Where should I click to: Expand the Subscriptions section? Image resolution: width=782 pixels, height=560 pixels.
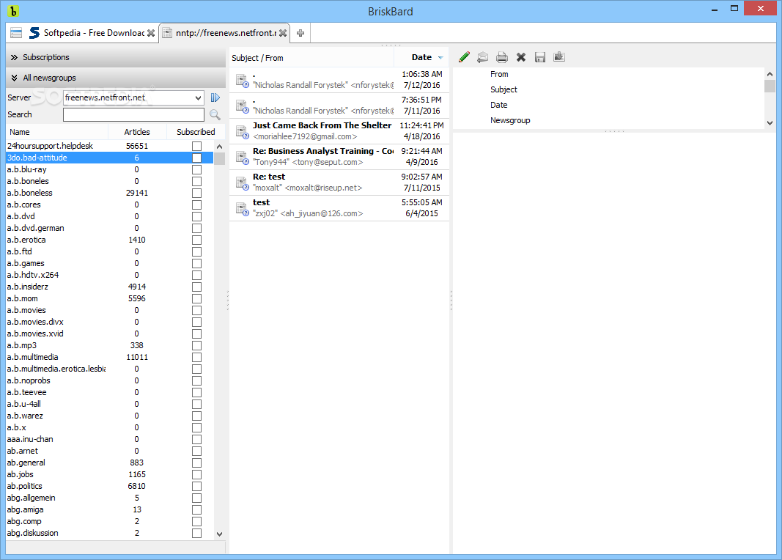pyautogui.click(x=116, y=57)
